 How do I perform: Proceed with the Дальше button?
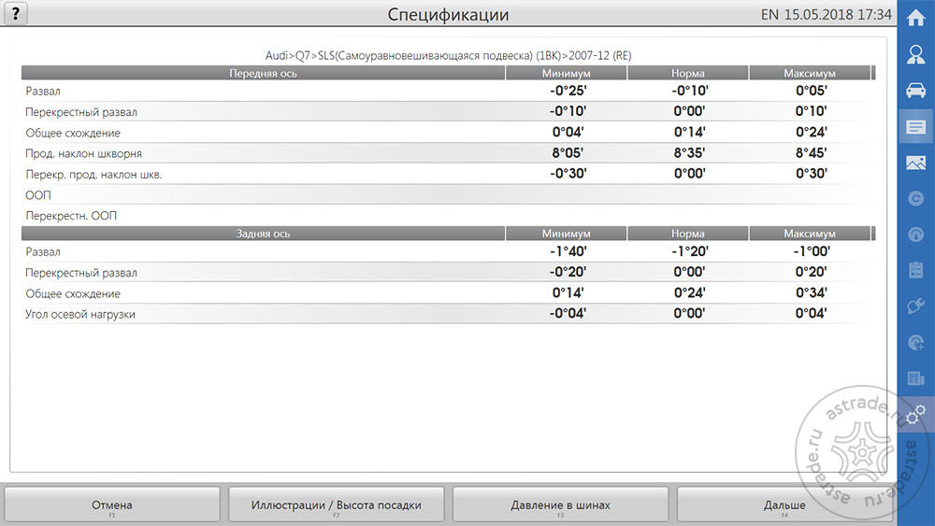[x=784, y=505]
